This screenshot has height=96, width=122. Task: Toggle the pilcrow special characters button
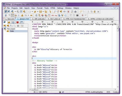(9, 15)
